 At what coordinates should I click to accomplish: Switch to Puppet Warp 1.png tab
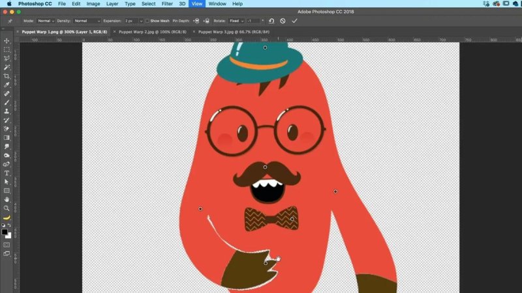pos(65,32)
